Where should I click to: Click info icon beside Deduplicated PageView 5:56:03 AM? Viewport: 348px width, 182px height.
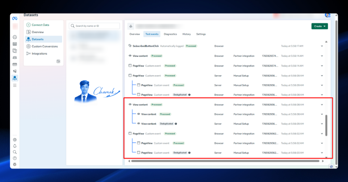[x=189, y=153]
